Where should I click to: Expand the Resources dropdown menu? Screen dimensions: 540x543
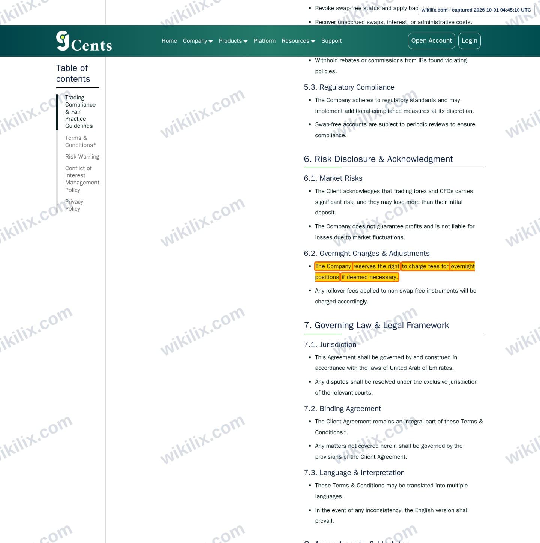click(x=298, y=41)
